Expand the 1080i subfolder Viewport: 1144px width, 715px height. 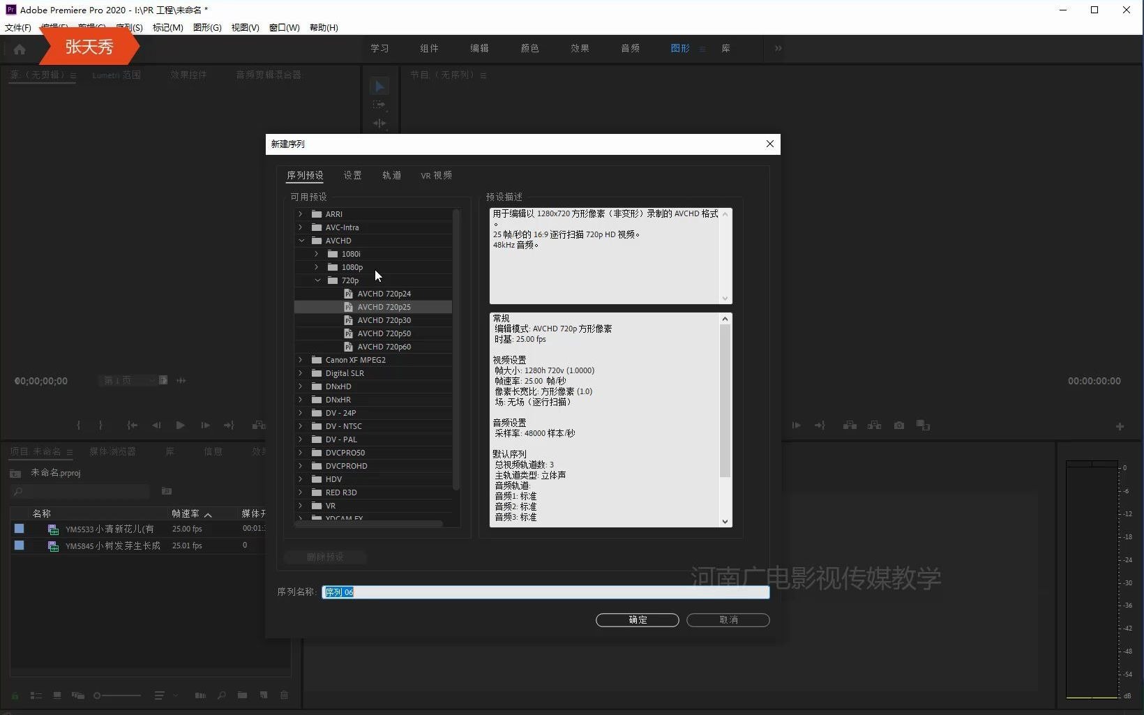click(x=317, y=254)
